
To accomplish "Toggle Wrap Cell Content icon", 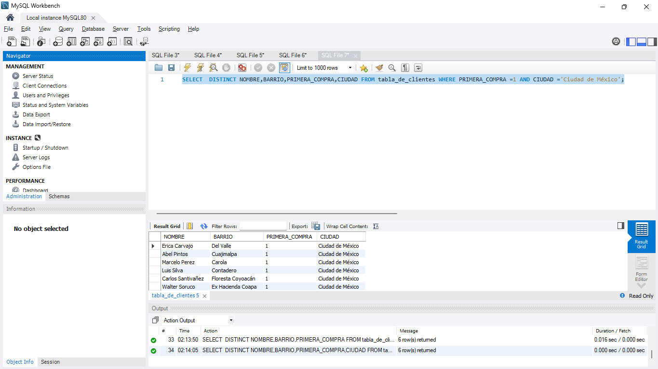I will (x=376, y=226).
